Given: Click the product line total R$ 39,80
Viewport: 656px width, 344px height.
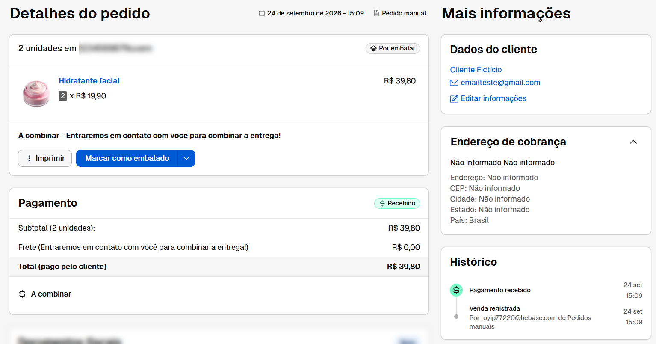Looking at the screenshot, I should tap(400, 81).
